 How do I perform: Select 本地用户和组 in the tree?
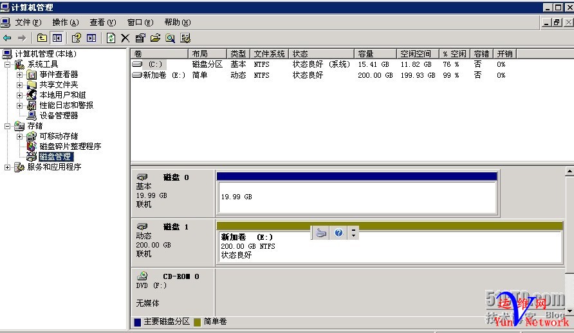tap(62, 95)
